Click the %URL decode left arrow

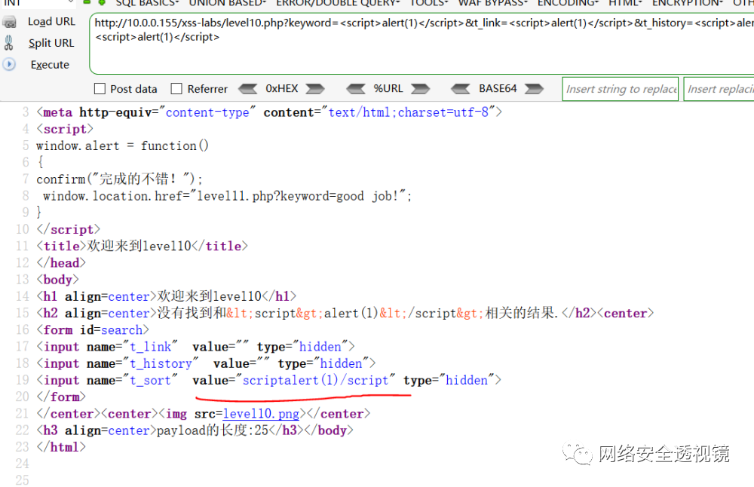(356, 89)
